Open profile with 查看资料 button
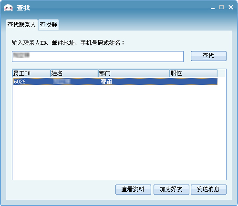Image resolution: width=238 pixels, height=206 pixels. (133, 189)
